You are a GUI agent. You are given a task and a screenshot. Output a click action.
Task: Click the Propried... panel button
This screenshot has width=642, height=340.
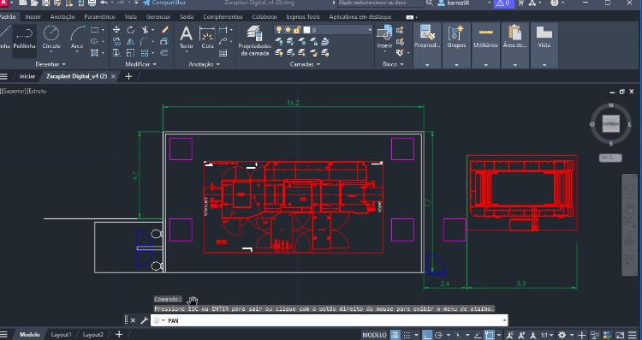click(427, 46)
